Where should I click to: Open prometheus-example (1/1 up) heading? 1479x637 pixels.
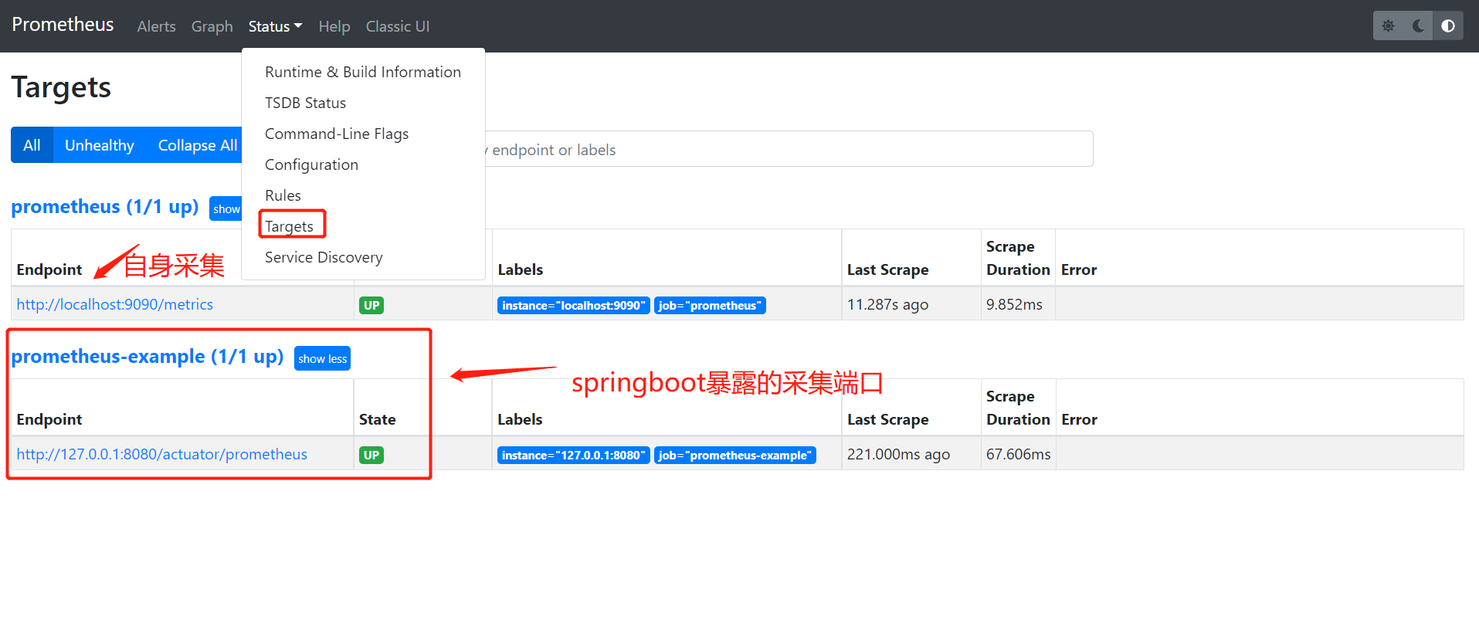tap(148, 356)
